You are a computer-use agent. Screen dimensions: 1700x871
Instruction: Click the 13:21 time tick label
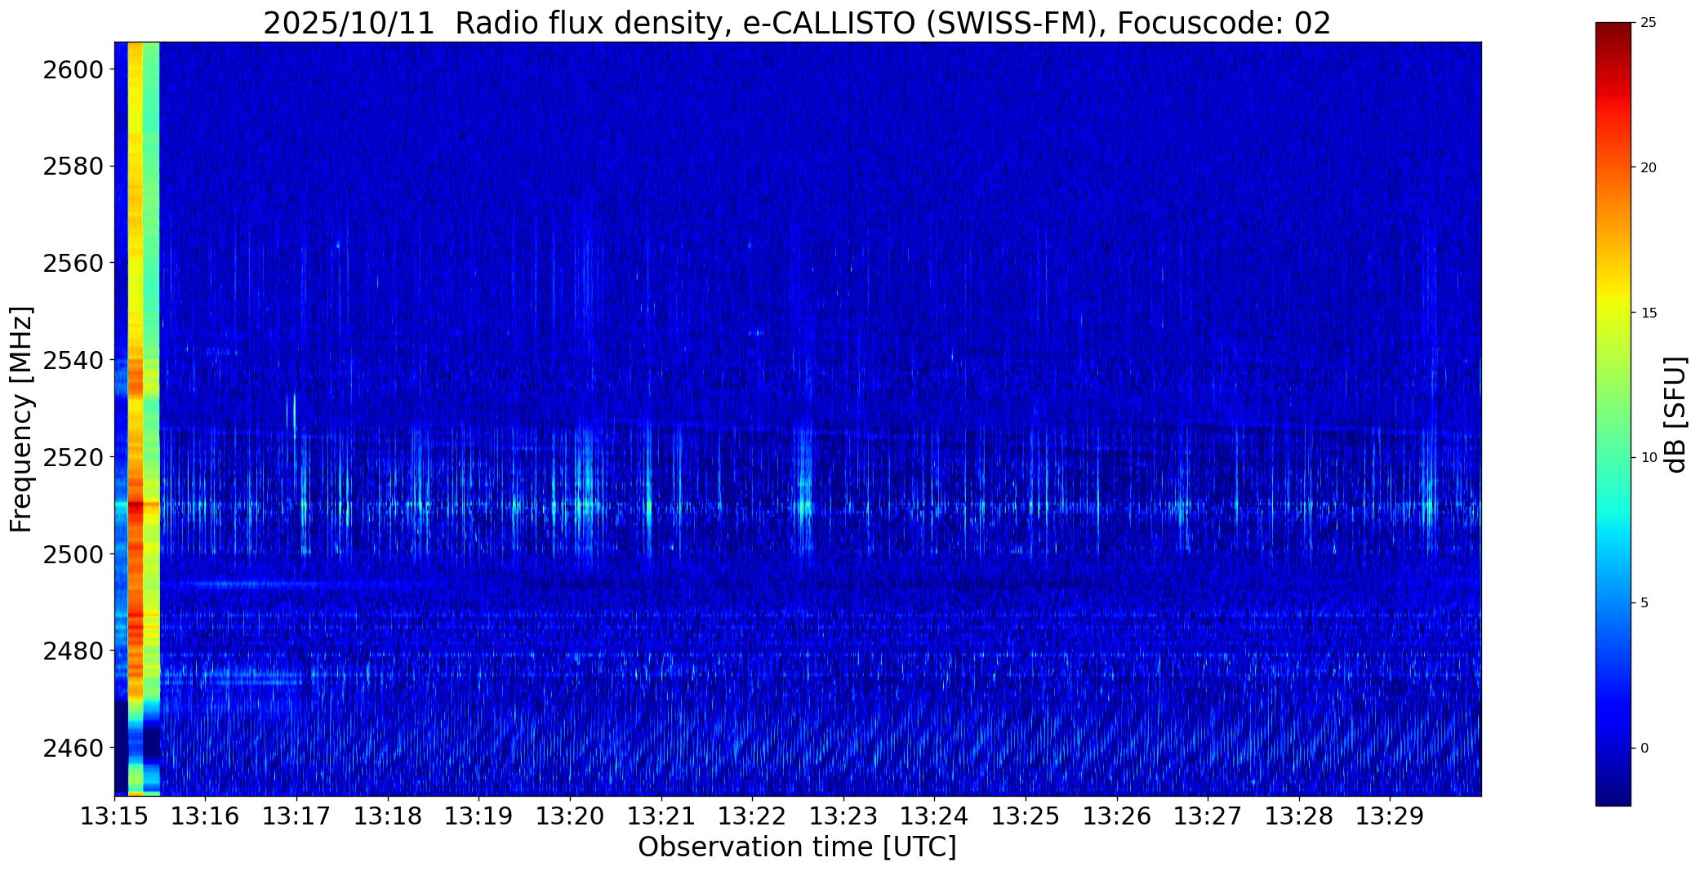click(661, 816)
